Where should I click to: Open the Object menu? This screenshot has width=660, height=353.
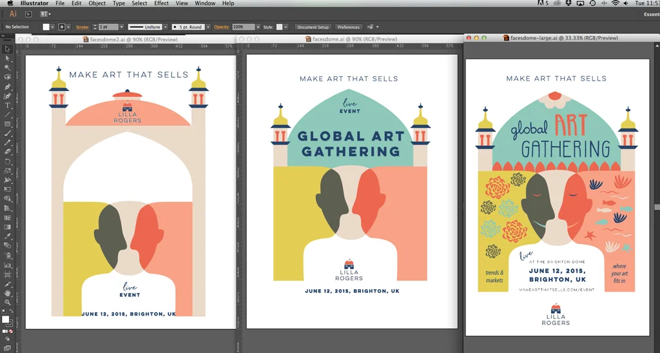(97, 3)
